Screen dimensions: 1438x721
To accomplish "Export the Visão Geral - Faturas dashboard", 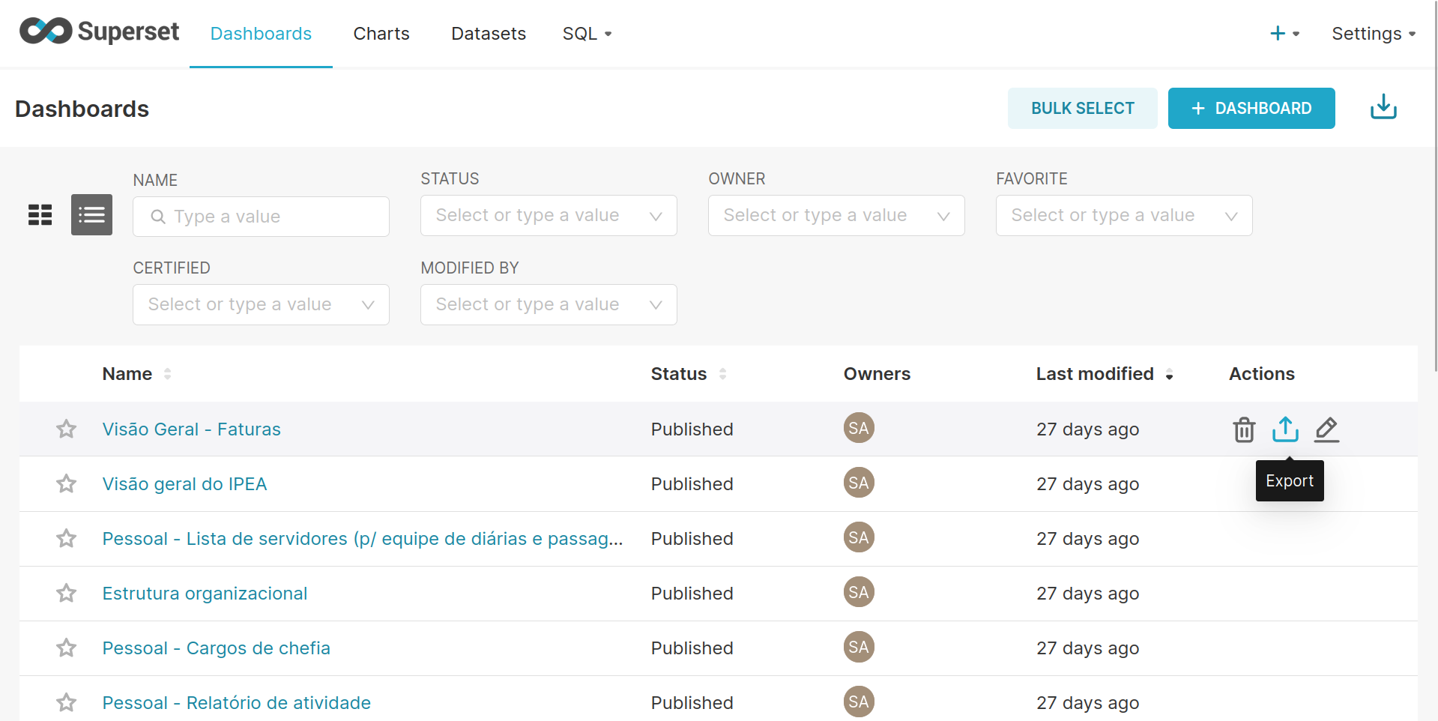I will pos(1285,429).
